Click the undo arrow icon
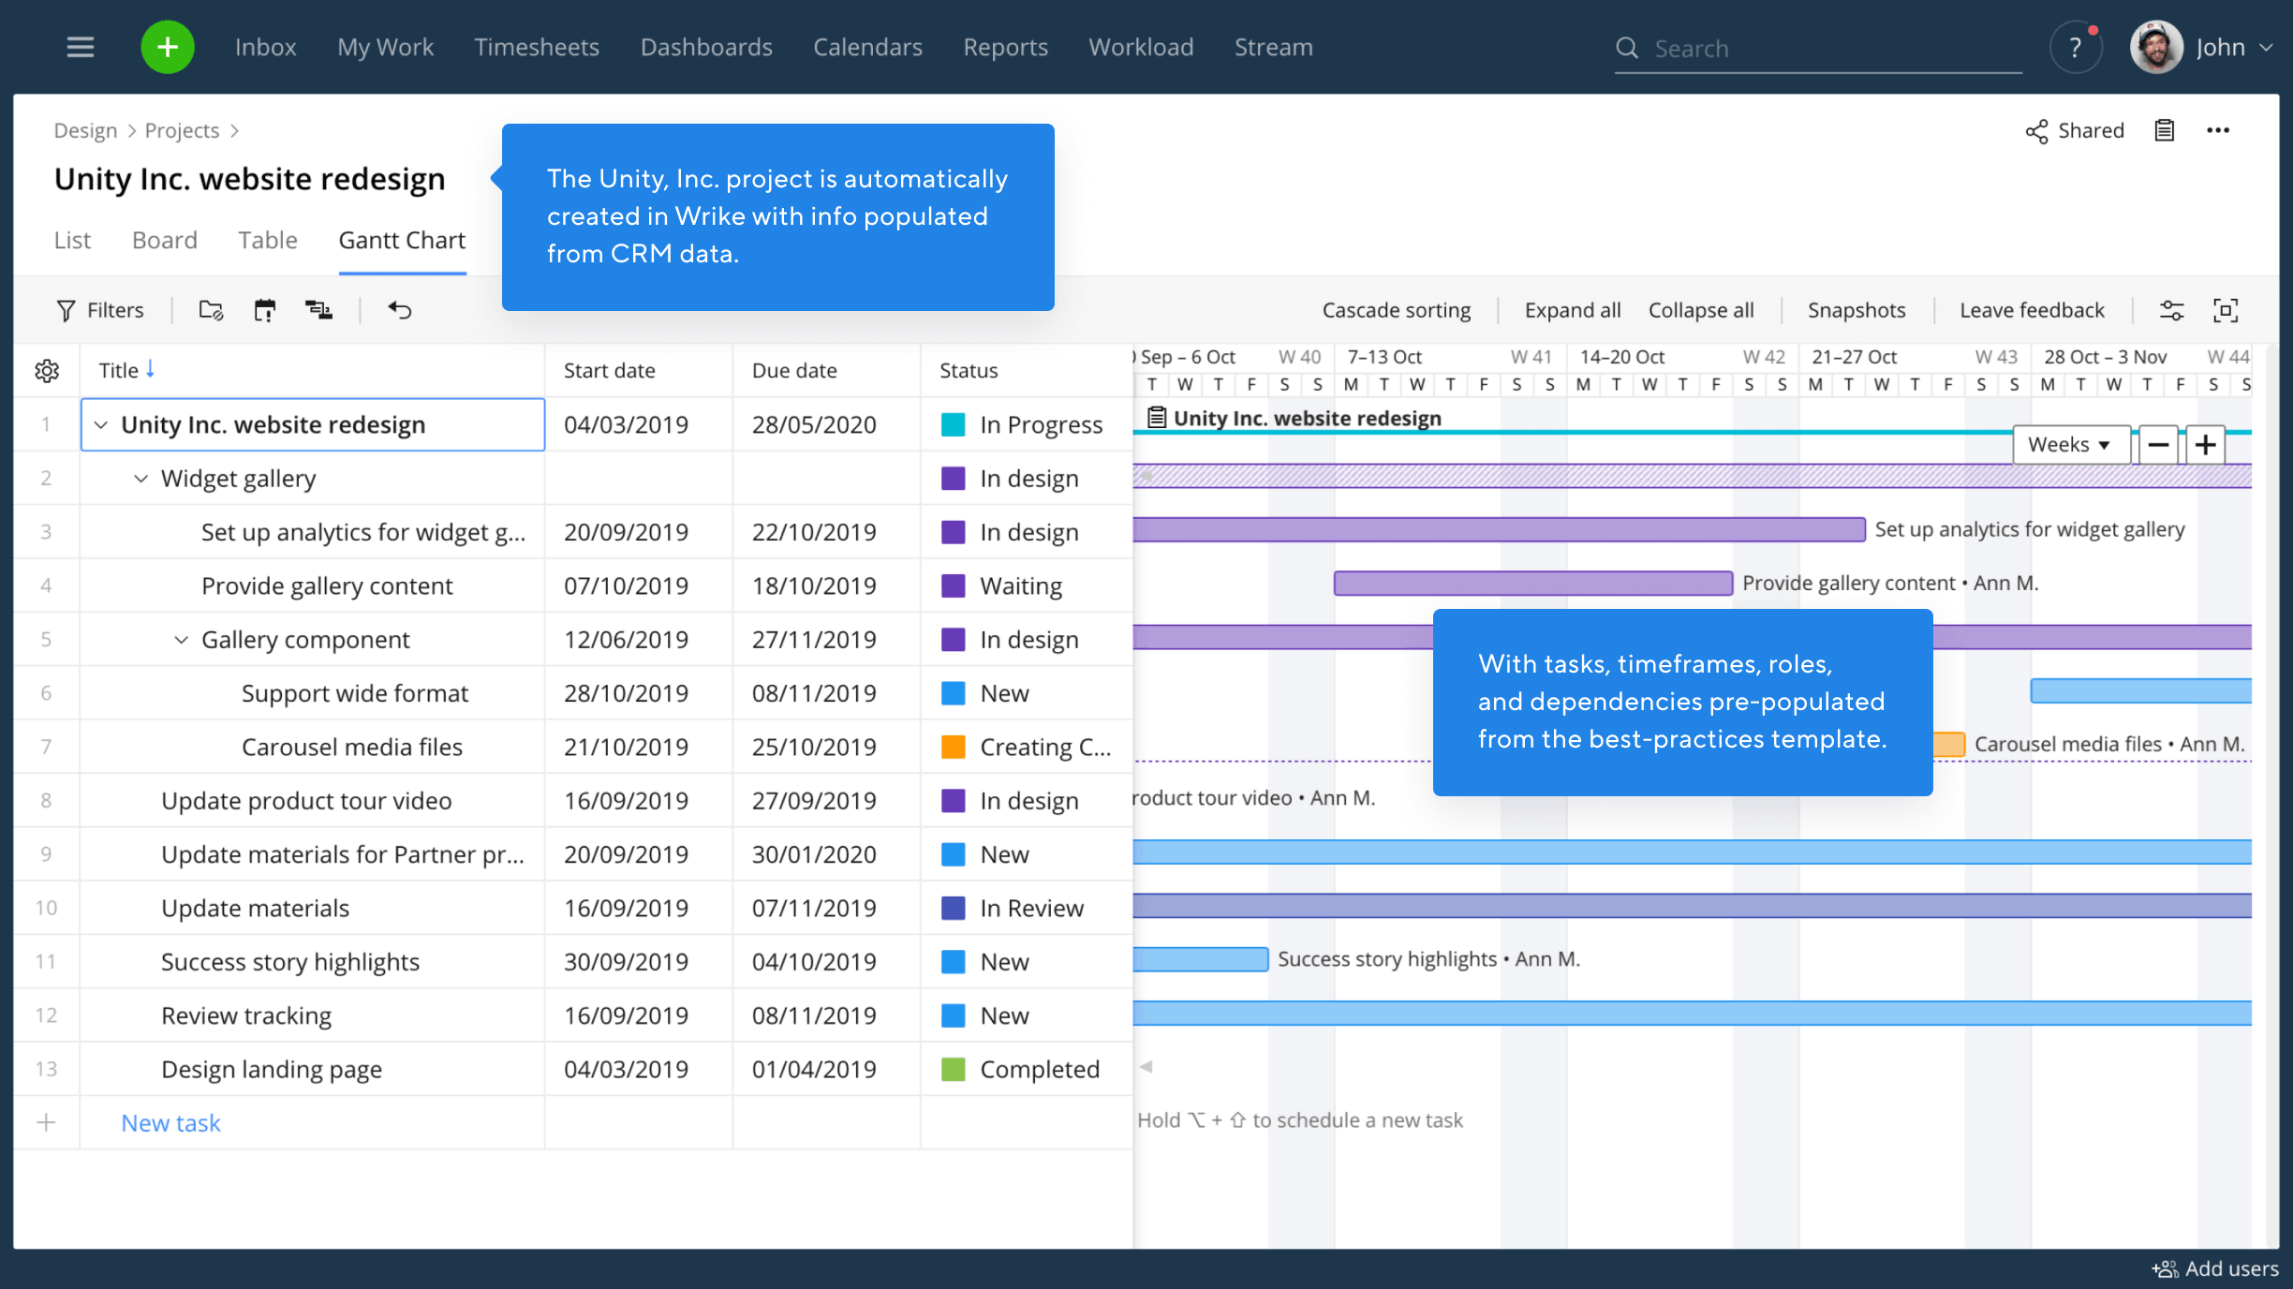 400,310
